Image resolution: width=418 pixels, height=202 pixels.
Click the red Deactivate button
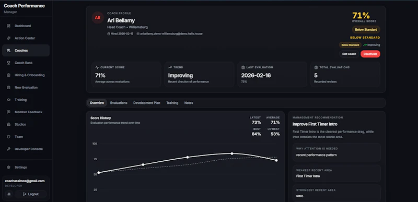(x=370, y=54)
